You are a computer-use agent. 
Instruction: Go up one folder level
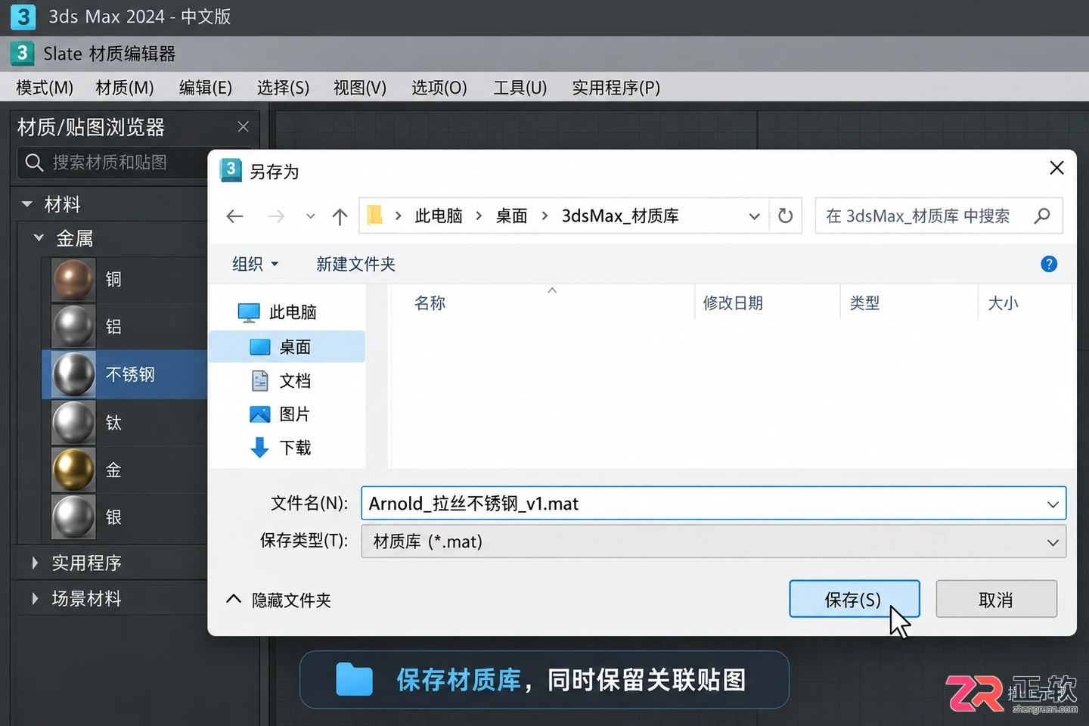[340, 216]
